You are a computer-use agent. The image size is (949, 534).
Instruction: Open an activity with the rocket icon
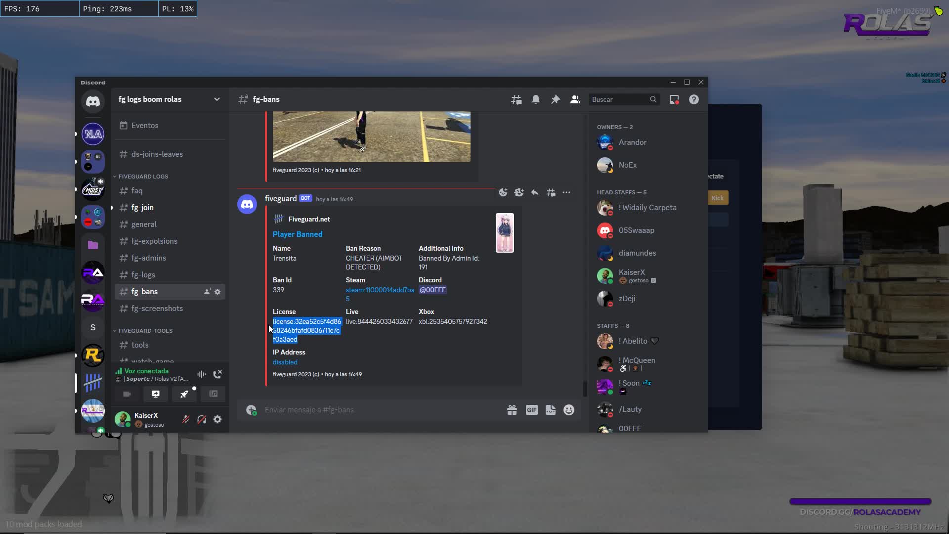[184, 394]
